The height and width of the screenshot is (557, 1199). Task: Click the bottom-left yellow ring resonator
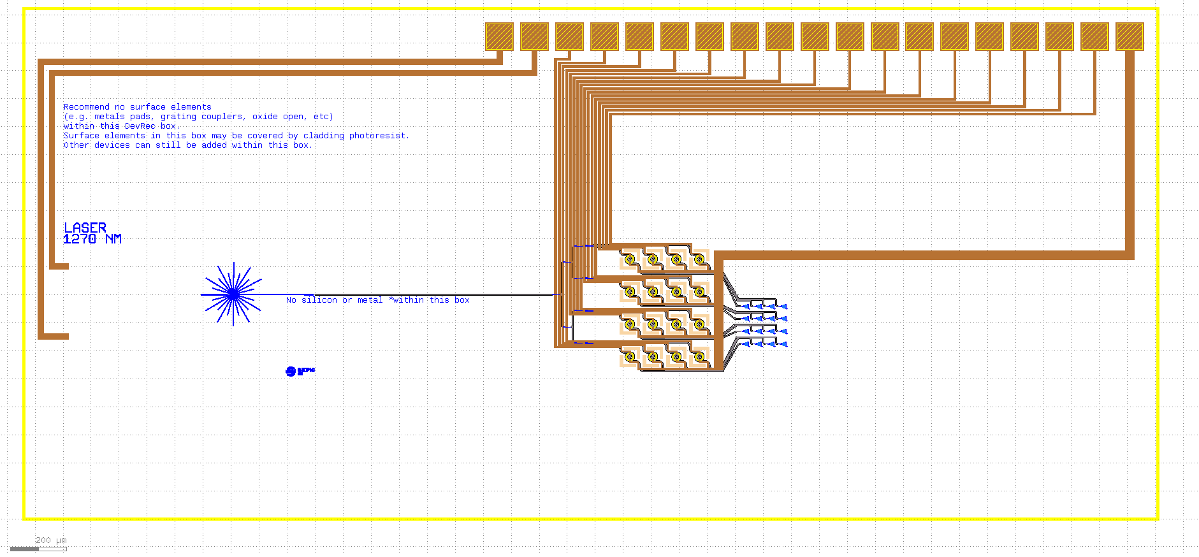pos(630,357)
